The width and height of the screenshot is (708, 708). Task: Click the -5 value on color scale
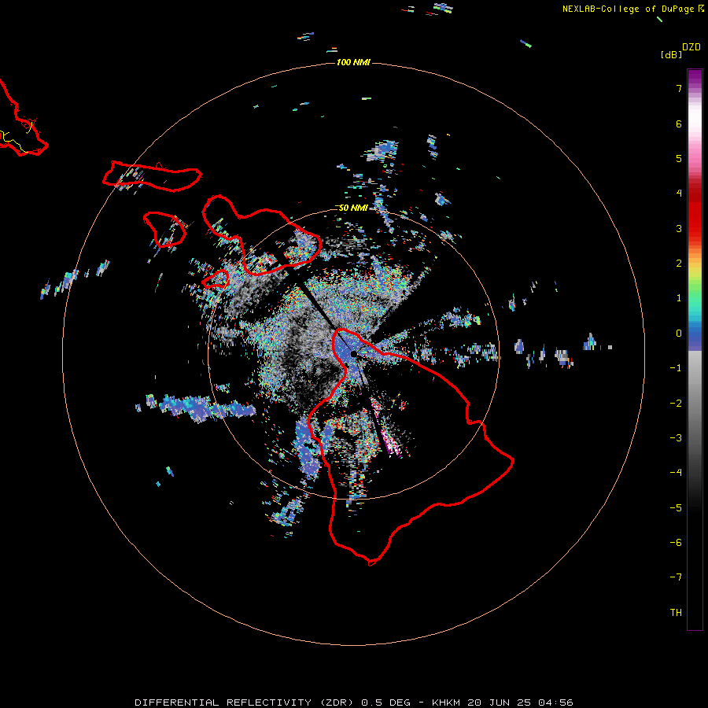(676, 508)
